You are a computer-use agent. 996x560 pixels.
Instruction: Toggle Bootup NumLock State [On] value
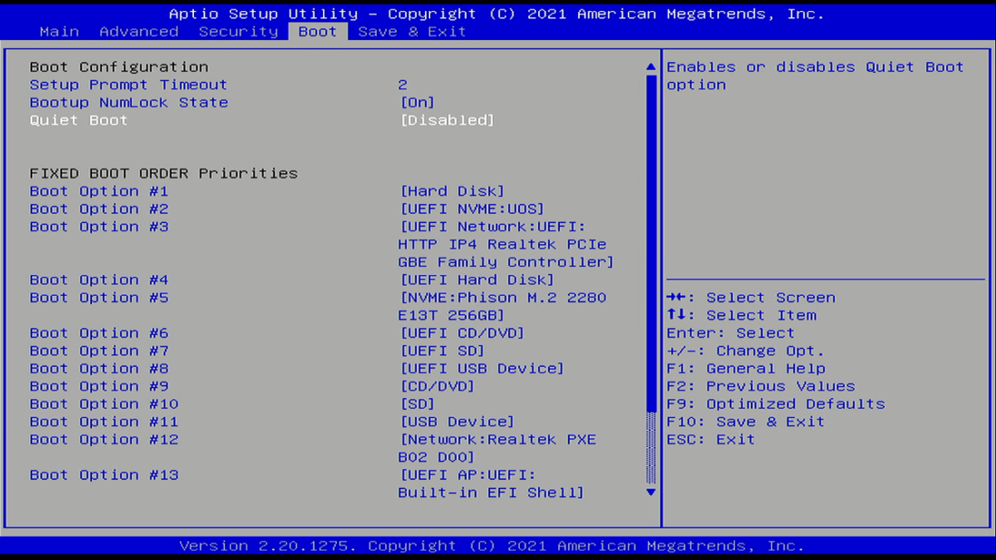[417, 103]
